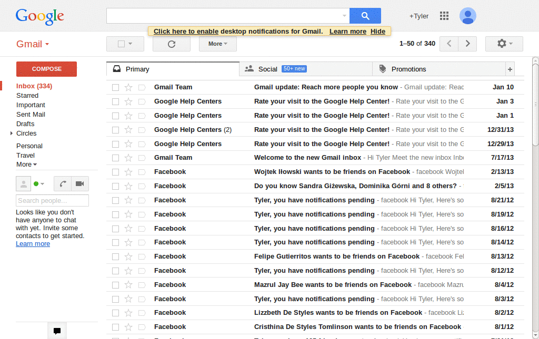Click the Search people field
Screen dimensions: 539x339
[x=52, y=201]
